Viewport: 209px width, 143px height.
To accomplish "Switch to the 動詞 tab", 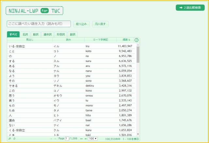I will point(35,34).
